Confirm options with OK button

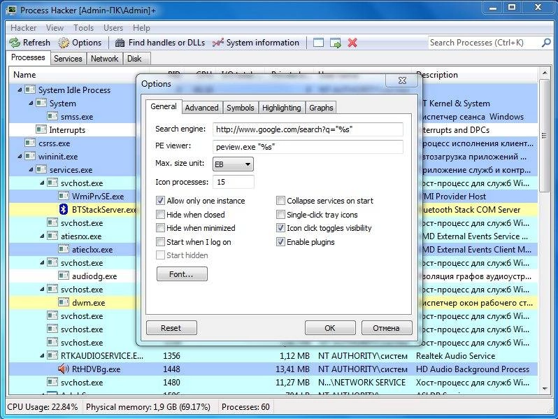coord(330,328)
